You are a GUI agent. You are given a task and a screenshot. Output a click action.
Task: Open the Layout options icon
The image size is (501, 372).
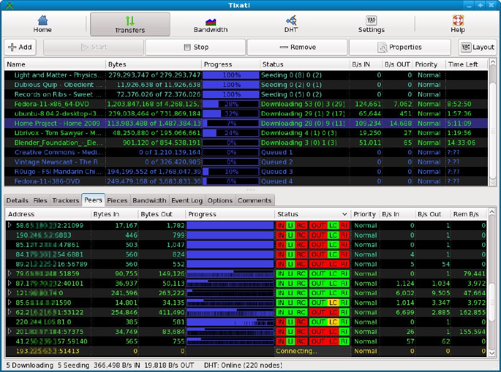coord(466,47)
